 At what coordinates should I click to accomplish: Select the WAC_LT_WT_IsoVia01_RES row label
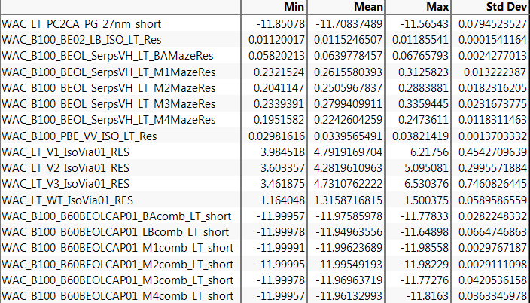68,200
